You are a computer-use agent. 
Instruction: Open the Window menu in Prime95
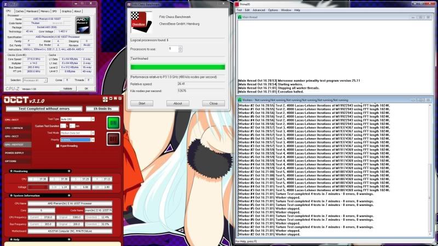(286, 10)
